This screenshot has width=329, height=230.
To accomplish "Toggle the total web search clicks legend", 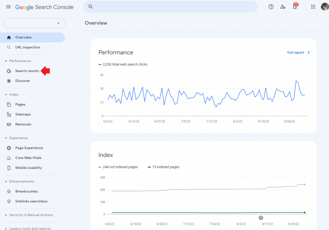I will tap(123, 64).
